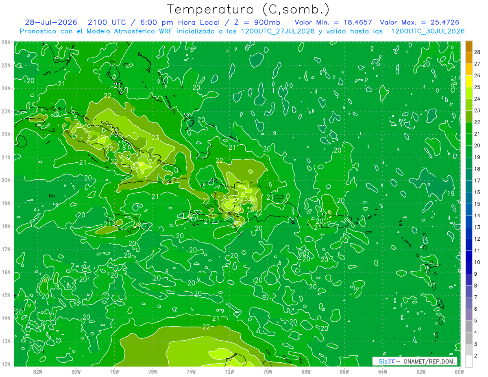
Task: Click the colorbar label "28"
Action: pyautogui.click(x=477, y=52)
